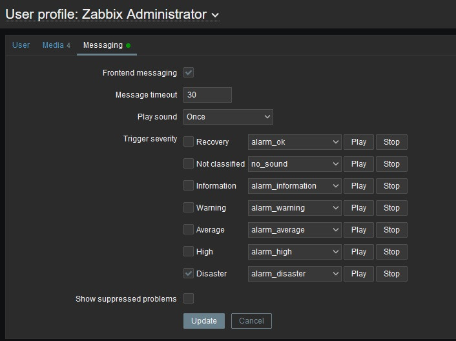Uncheck the Disaster severity checkbox
The image size is (456, 341).
(x=189, y=273)
